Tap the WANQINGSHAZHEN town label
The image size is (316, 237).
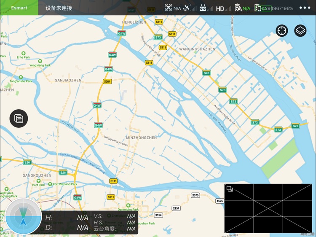click(197, 49)
